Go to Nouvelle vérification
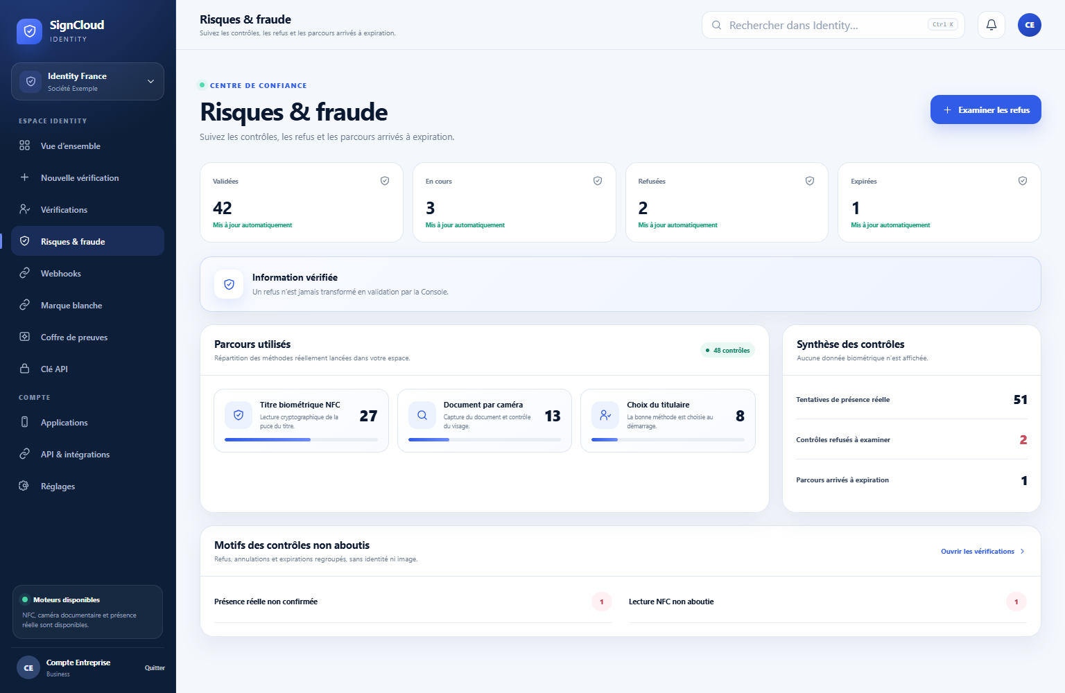Screen dimensions: 1065x693 [x=87, y=177]
